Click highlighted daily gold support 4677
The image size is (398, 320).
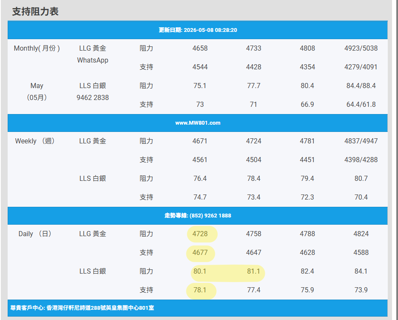coord(200,252)
